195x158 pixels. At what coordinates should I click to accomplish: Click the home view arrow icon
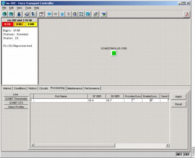pyautogui.click(x=62, y=14)
